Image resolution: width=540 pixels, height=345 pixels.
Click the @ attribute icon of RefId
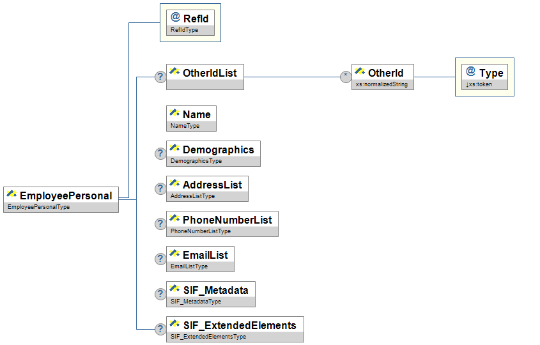click(175, 18)
